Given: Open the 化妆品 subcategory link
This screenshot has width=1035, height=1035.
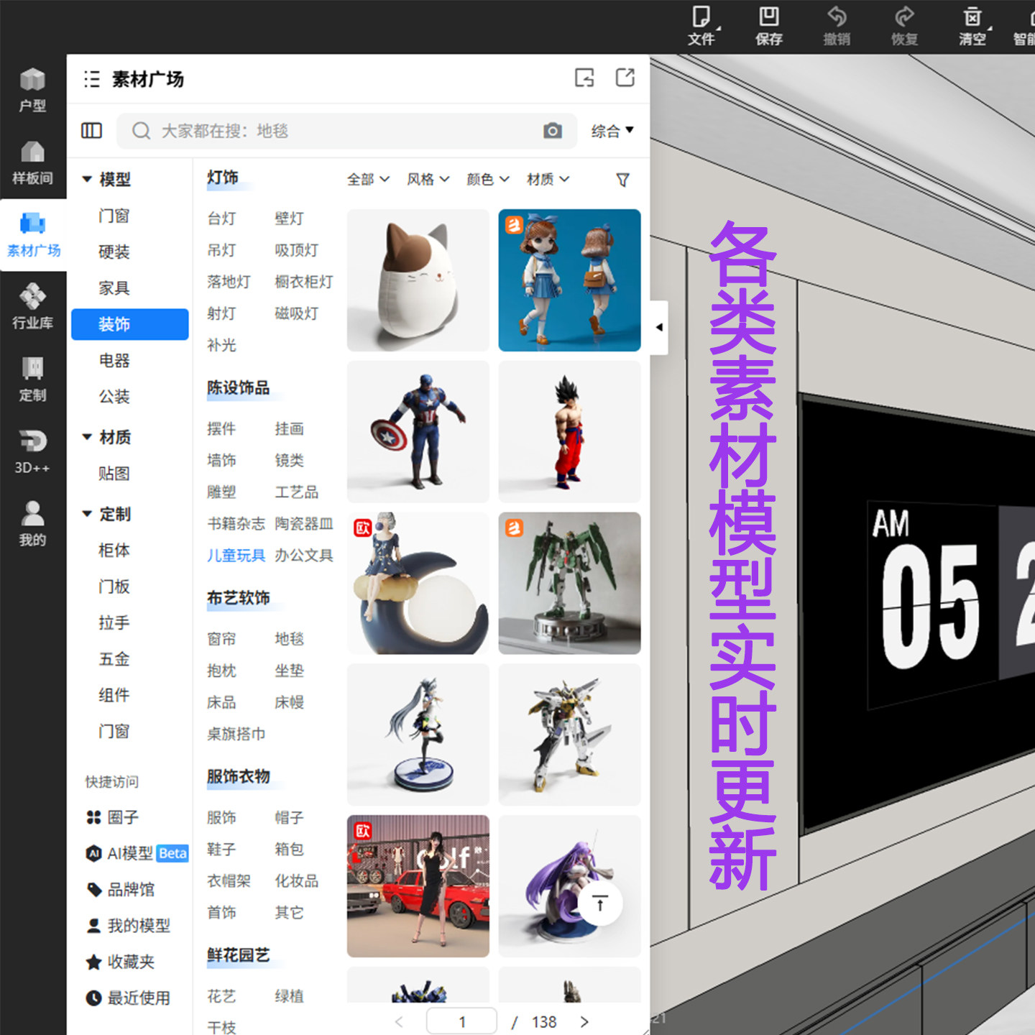Looking at the screenshot, I should click(296, 880).
